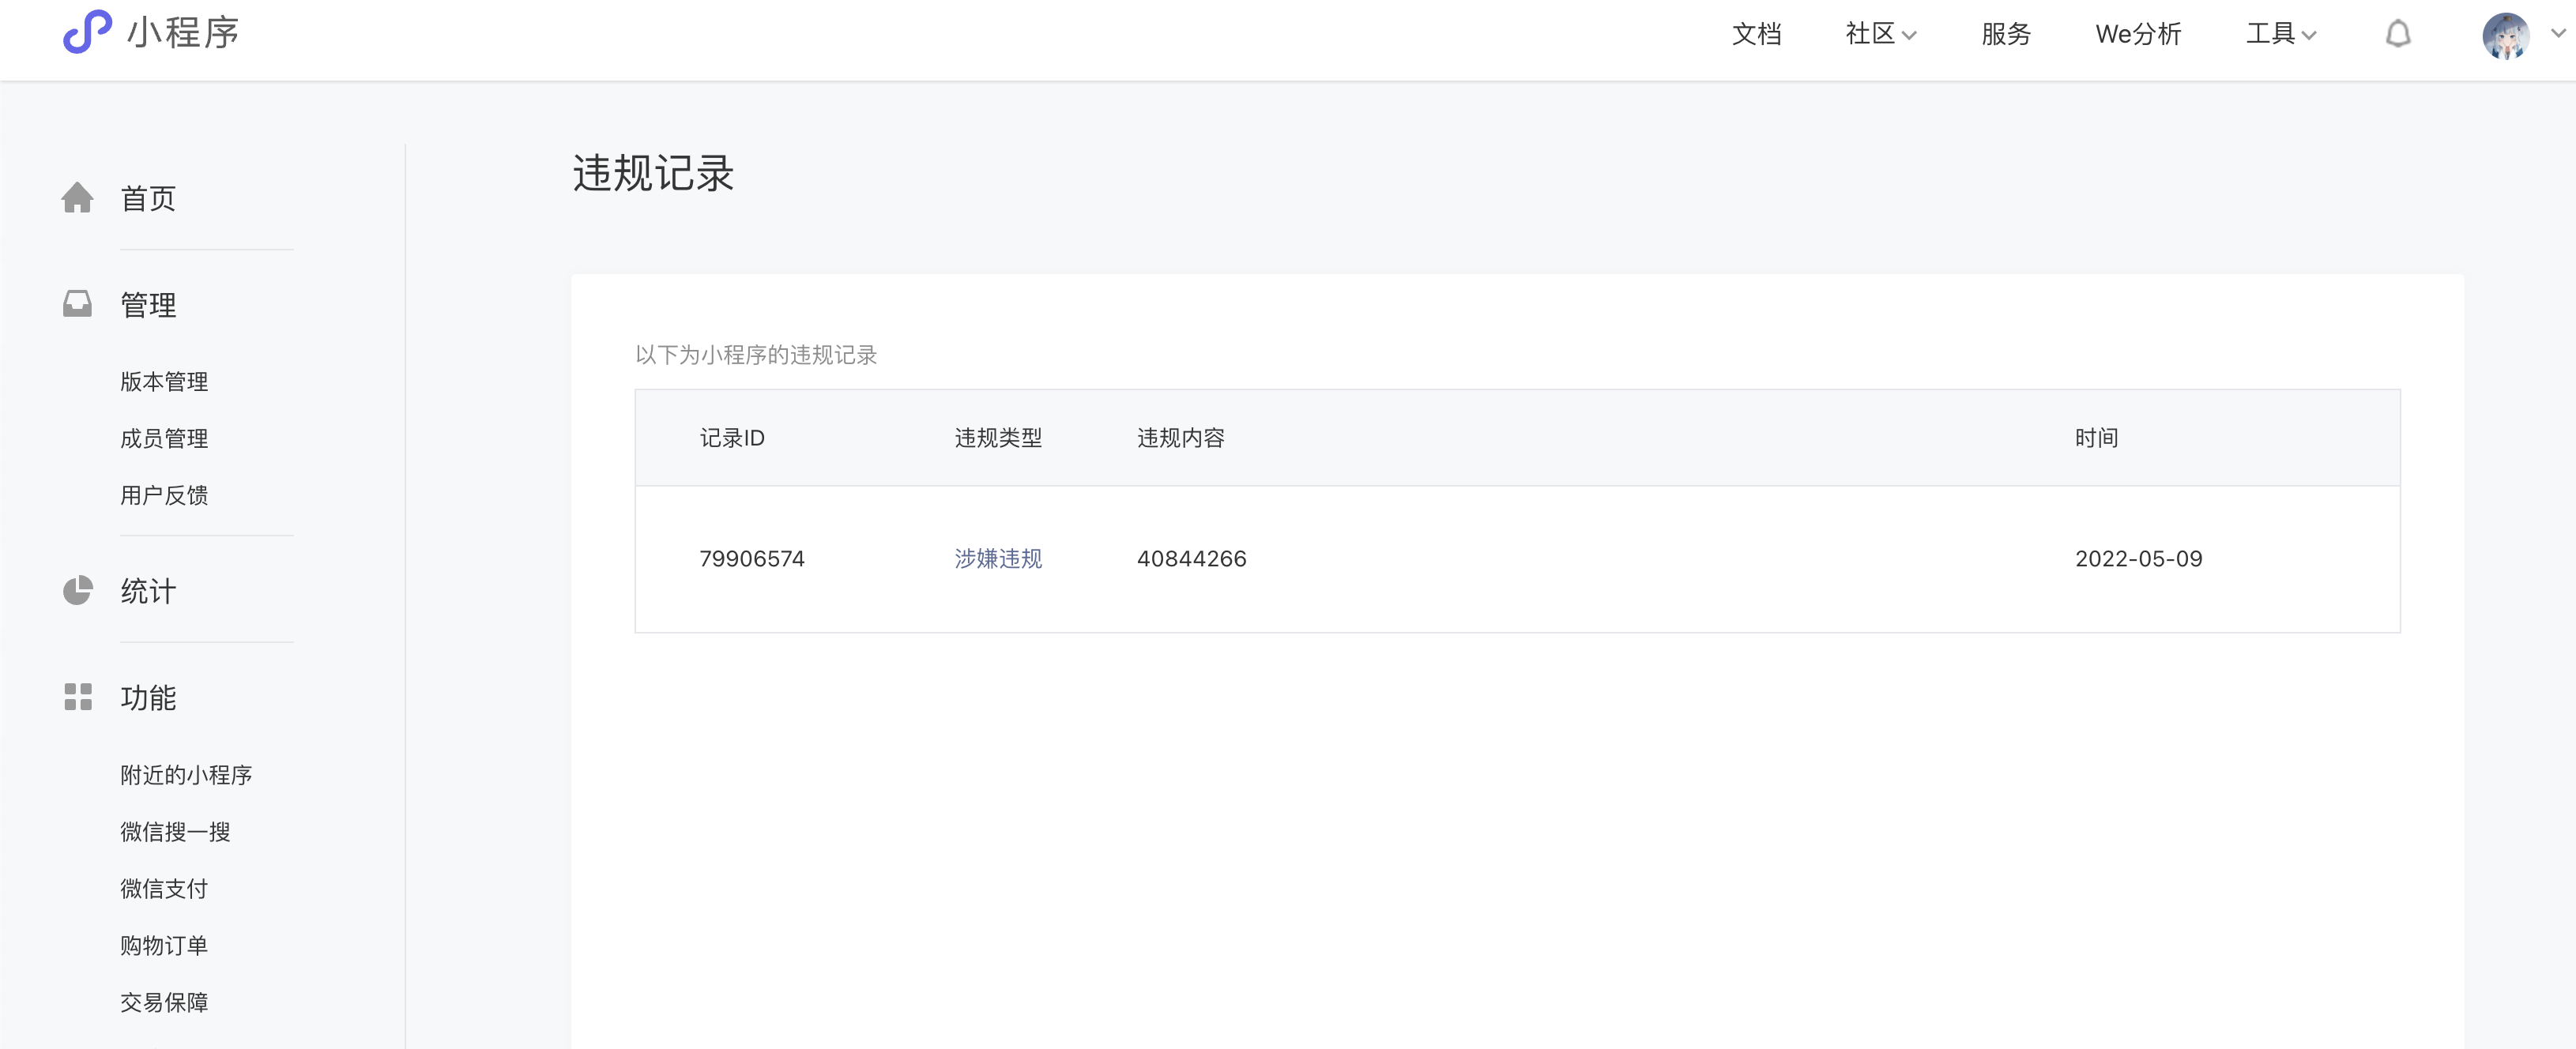This screenshot has height=1049, width=2576.
Task: Open 微信搜一搜 page
Action: [x=175, y=832]
